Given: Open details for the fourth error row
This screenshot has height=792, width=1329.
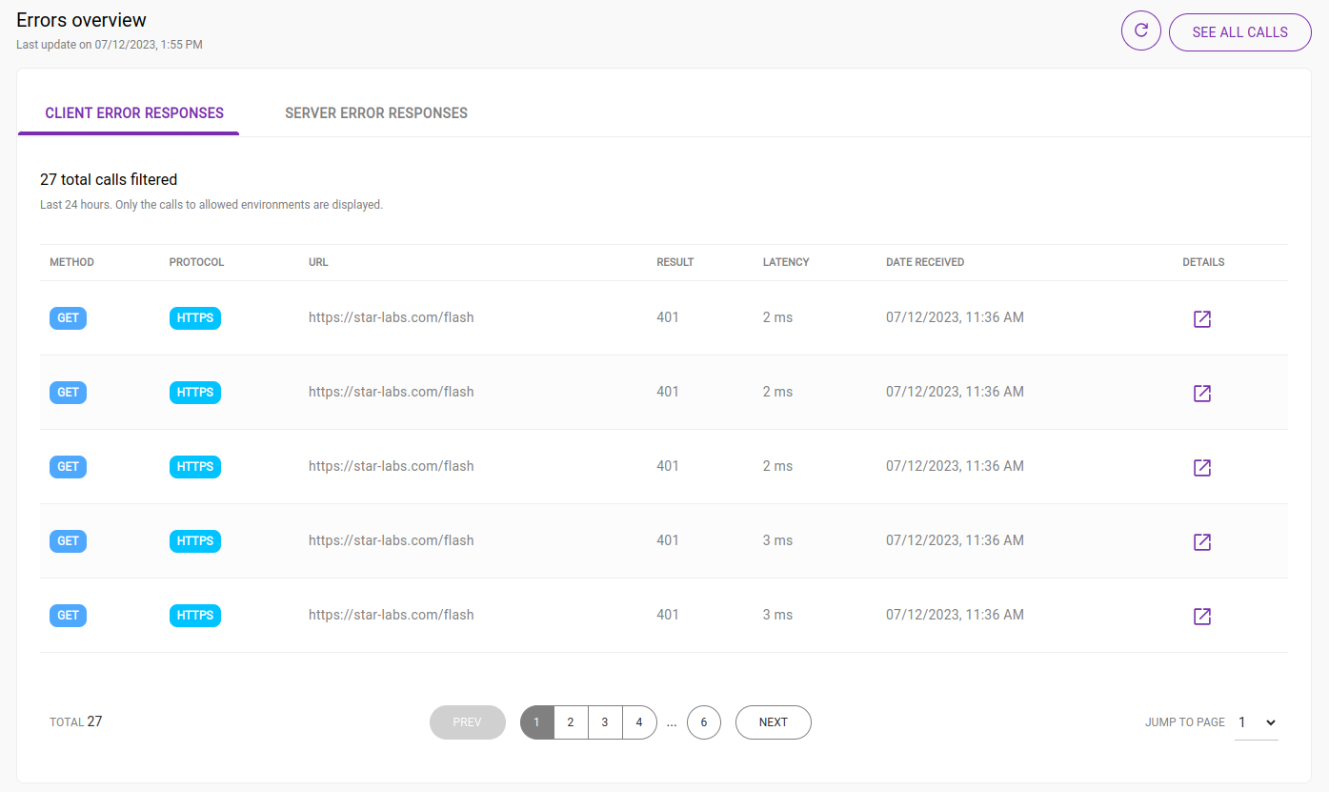Looking at the screenshot, I should (1201, 541).
